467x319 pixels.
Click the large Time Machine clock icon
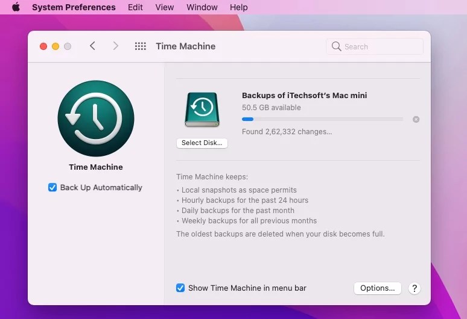coord(95,119)
